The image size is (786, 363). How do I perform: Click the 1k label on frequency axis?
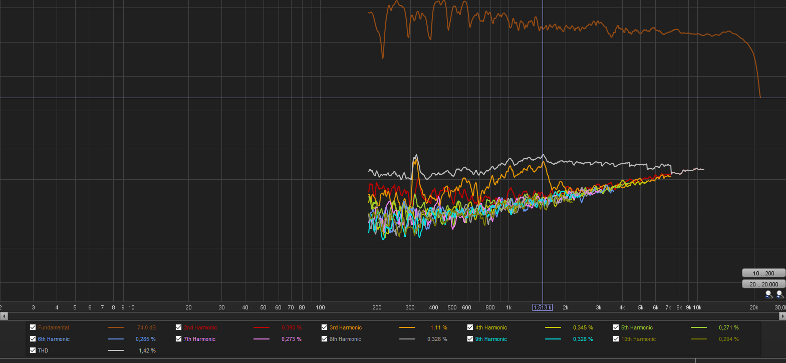coord(508,307)
